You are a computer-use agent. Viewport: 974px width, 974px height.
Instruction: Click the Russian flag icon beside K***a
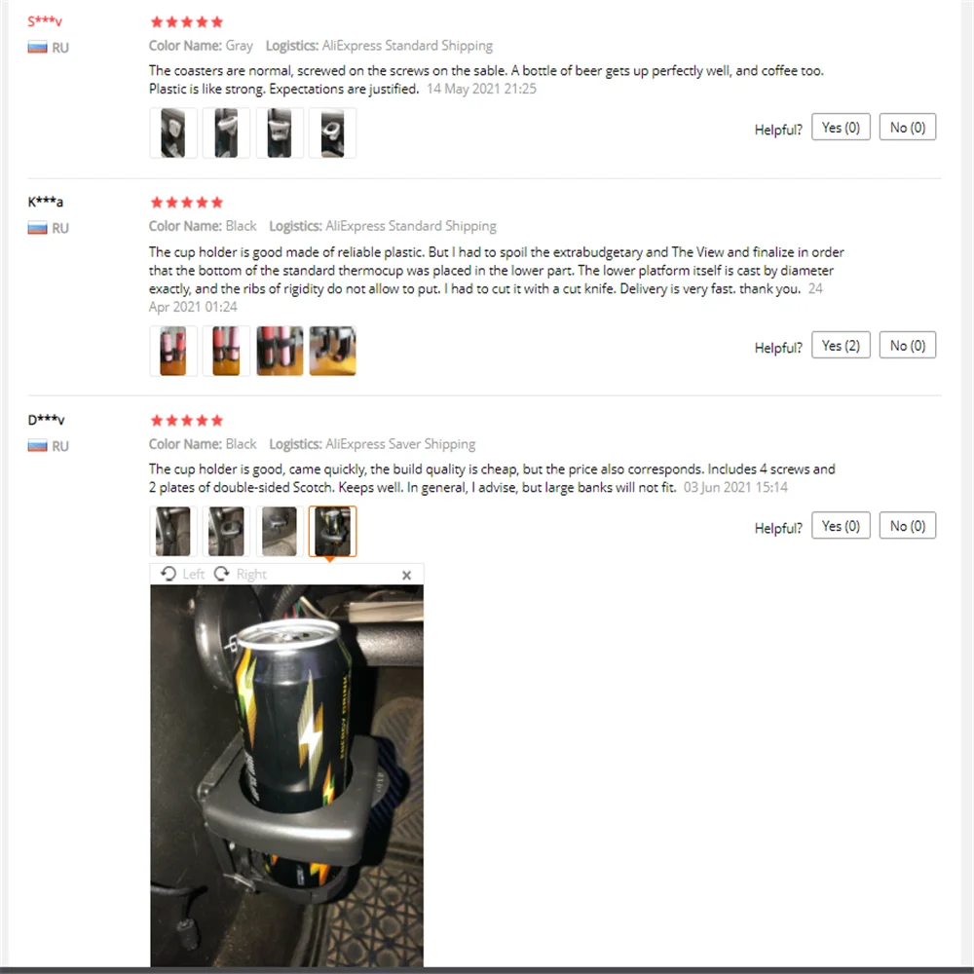pyautogui.click(x=37, y=228)
